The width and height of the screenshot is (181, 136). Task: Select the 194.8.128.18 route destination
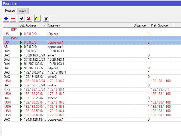[x=35, y=119]
